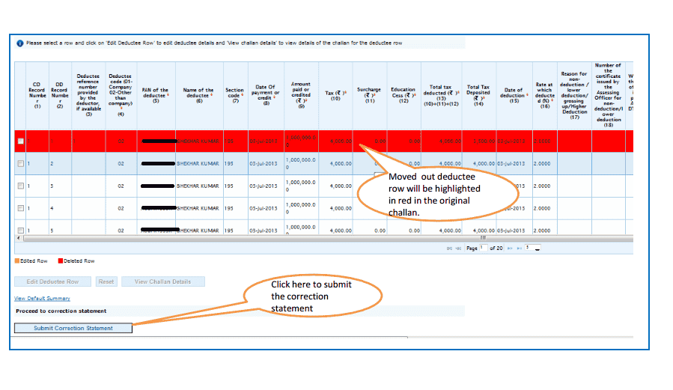Click the Edit Deductee Row button
This screenshot has width=673, height=390.
(53, 282)
